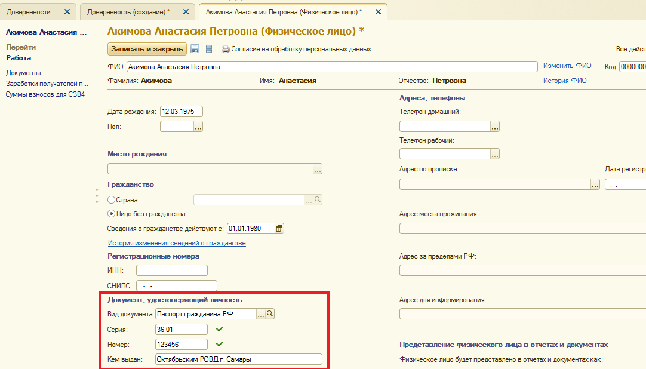Open Документы in the left navigation
Image resolution: width=646 pixels, height=369 pixels.
[23, 73]
